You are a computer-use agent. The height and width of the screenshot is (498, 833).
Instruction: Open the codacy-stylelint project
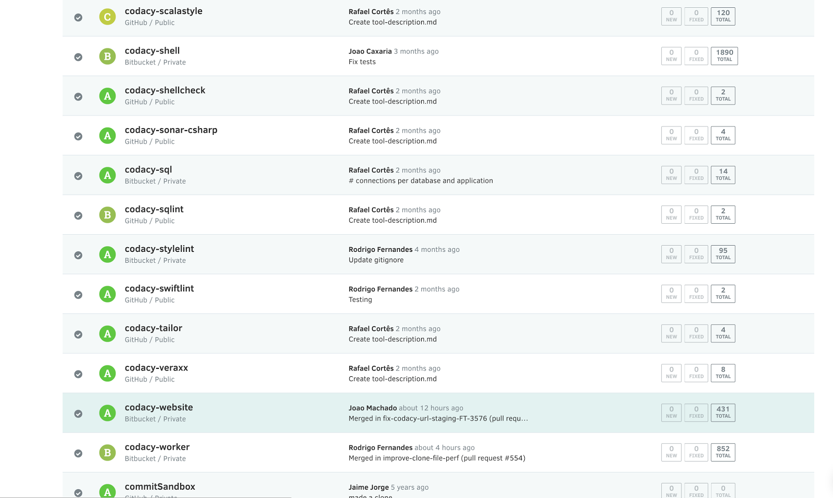[159, 249]
